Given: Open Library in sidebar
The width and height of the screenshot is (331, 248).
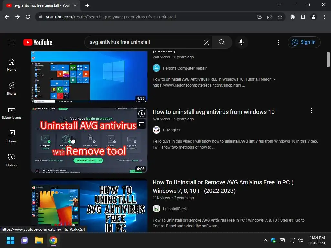Looking at the screenshot, I should [12, 137].
